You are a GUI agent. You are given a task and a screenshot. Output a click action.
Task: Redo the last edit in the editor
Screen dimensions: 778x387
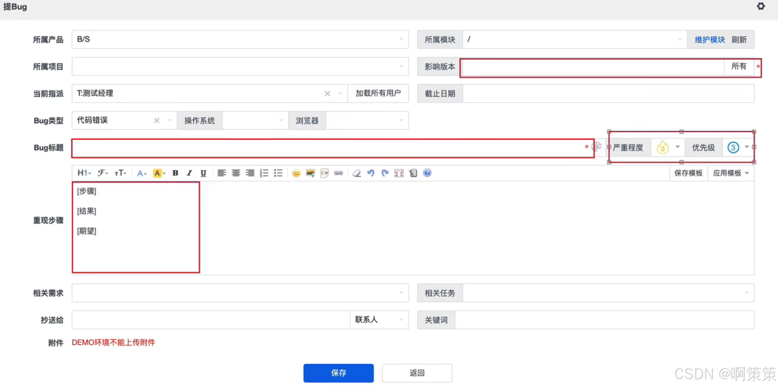click(385, 173)
